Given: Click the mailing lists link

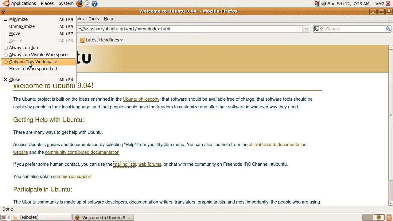Looking at the screenshot, I should pos(125,164).
